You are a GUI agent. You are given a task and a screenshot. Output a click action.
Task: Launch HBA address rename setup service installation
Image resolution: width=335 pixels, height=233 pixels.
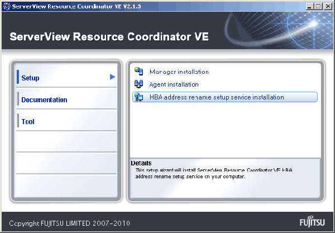225,97
